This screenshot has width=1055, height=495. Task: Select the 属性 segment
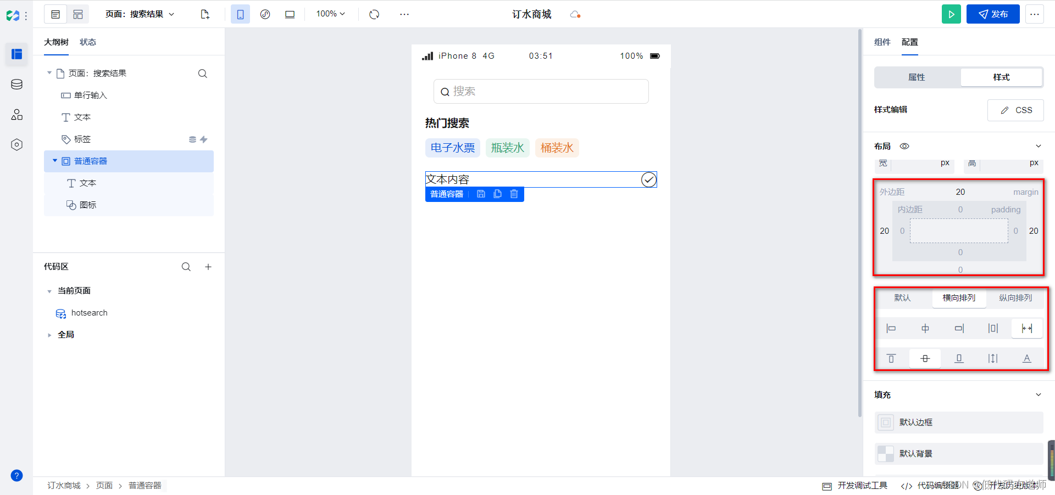pos(917,77)
